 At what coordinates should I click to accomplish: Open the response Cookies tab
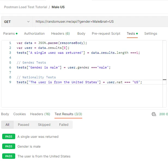[x=20, y=114]
